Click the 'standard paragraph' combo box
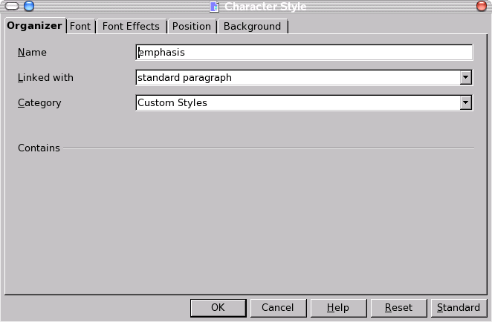492x322 pixels. click(x=297, y=77)
